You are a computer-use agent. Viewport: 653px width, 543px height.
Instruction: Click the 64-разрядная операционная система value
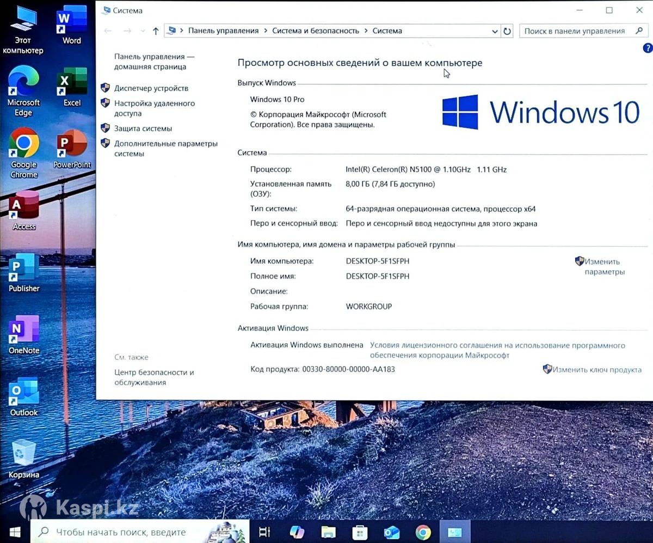pyautogui.click(x=441, y=209)
